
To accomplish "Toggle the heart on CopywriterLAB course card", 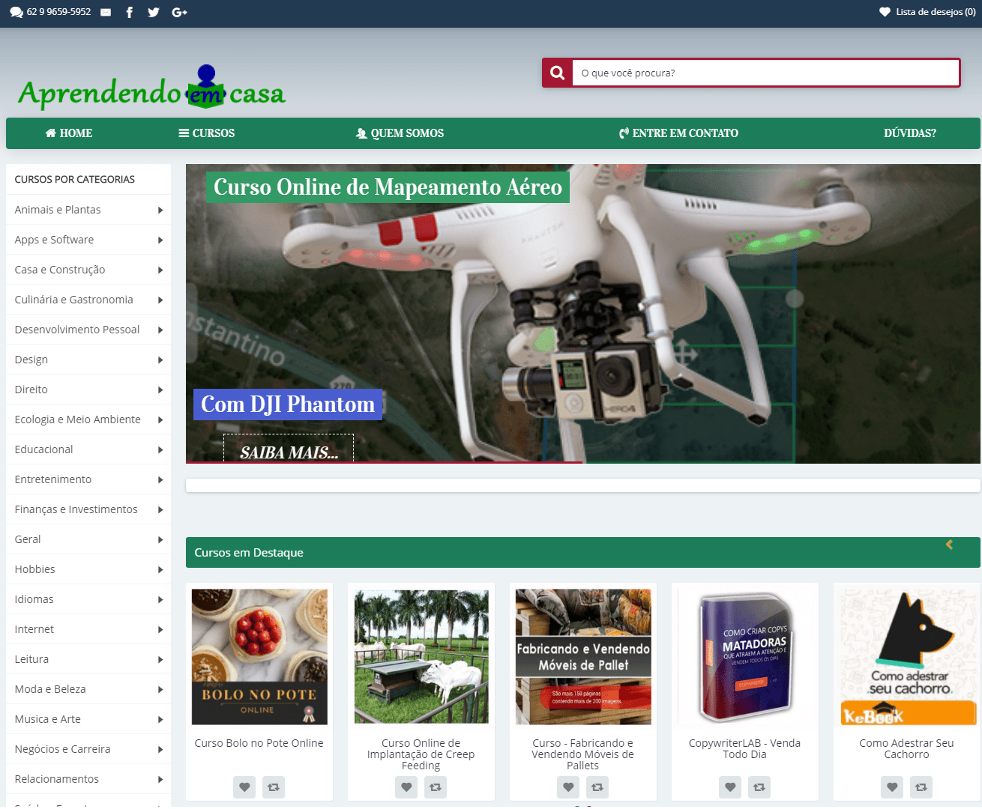I will coord(729,787).
